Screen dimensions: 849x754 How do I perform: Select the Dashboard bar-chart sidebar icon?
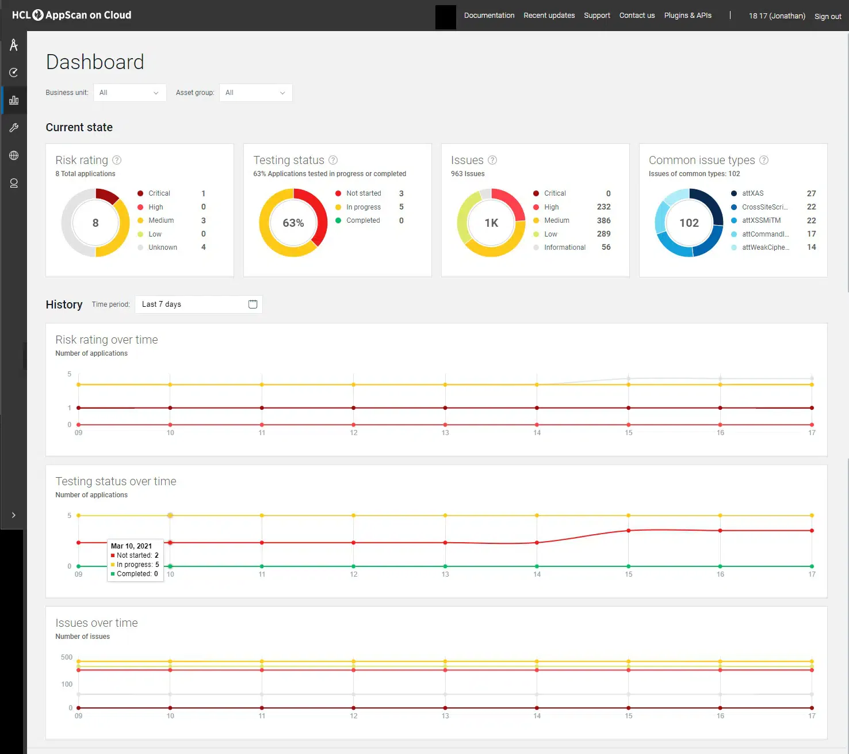tap(14, 99)
